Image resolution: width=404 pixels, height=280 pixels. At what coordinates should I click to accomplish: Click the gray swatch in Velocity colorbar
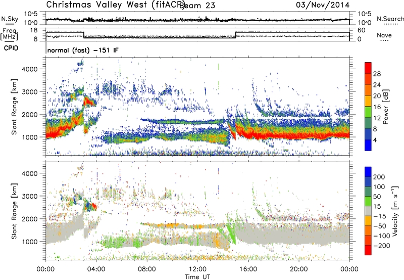(368, 211)
